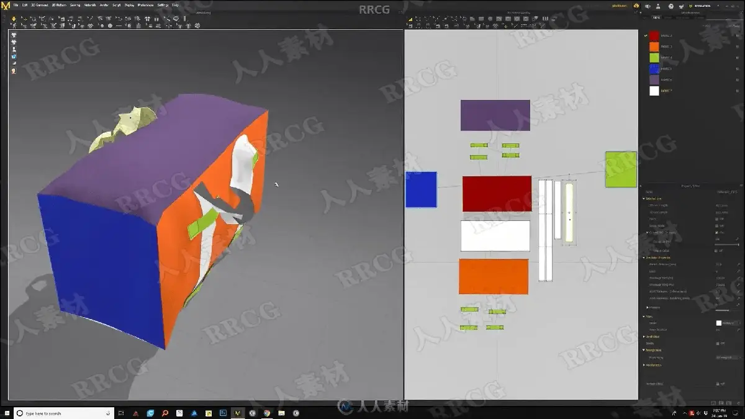The image size is (745, 419).
Task: Open Photoshop from the Windows taskbar
Action: click(223, 413)
